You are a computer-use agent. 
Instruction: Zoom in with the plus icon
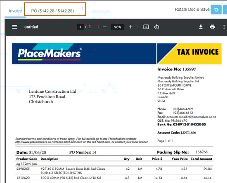[x=130, y=27]
